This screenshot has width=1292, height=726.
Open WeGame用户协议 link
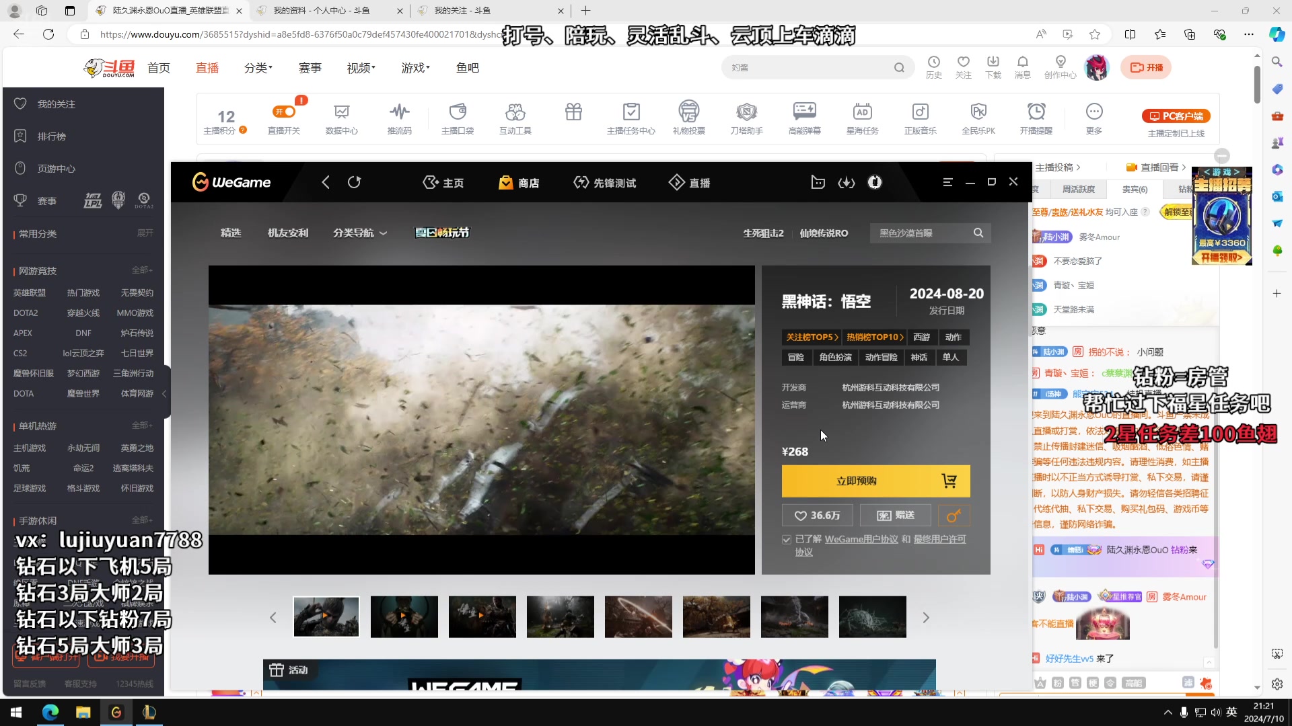coord(861,540)
